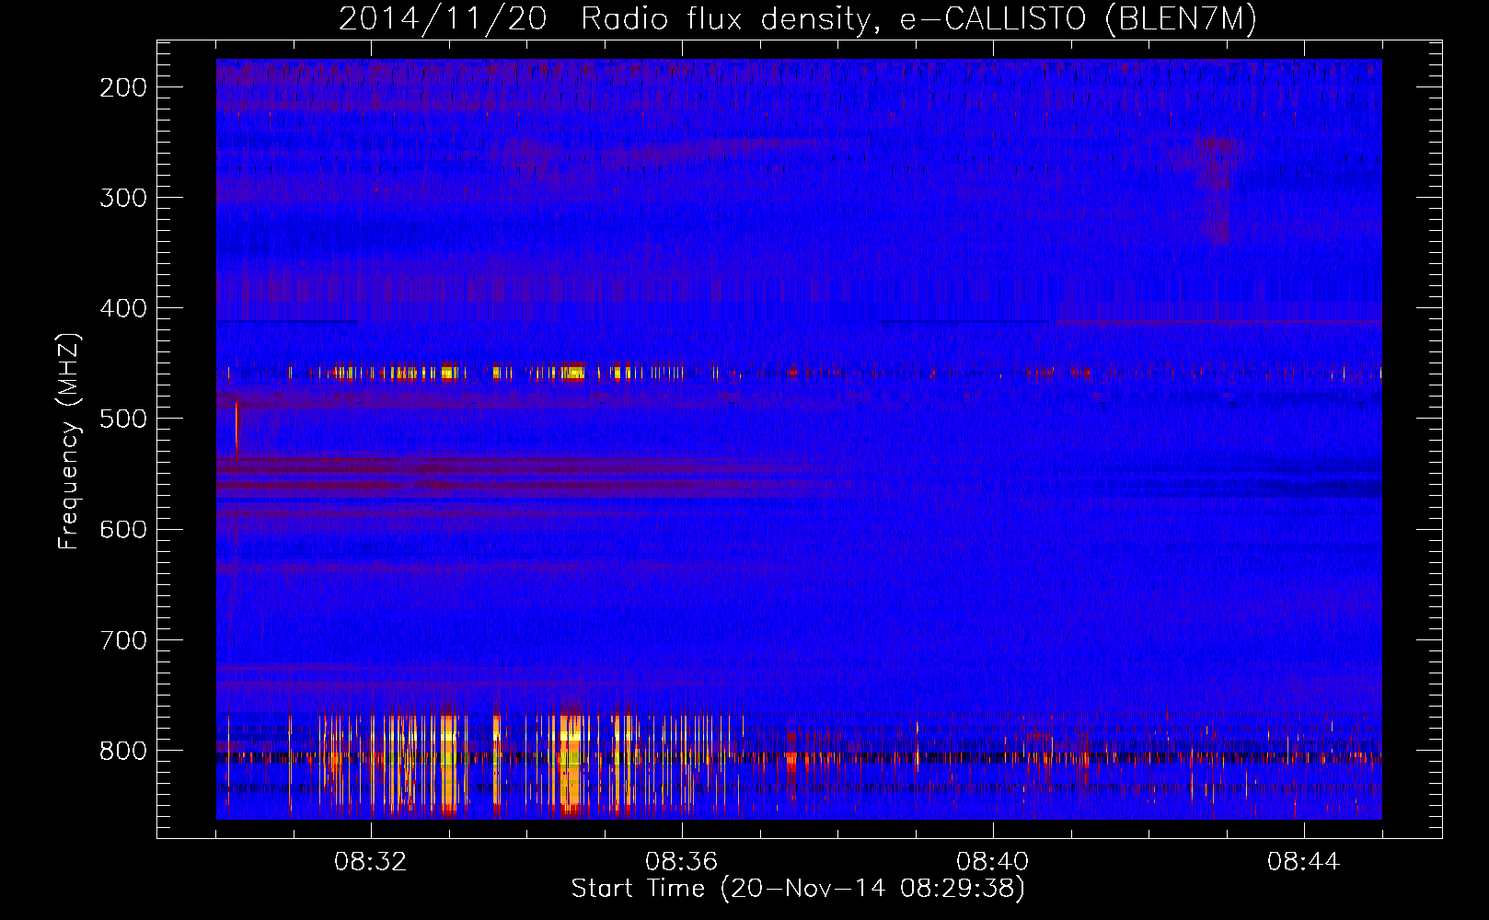Select the date text '2014/11/20' in the title
This screenshot has height=920, width=1489.
tap(443, 19)
